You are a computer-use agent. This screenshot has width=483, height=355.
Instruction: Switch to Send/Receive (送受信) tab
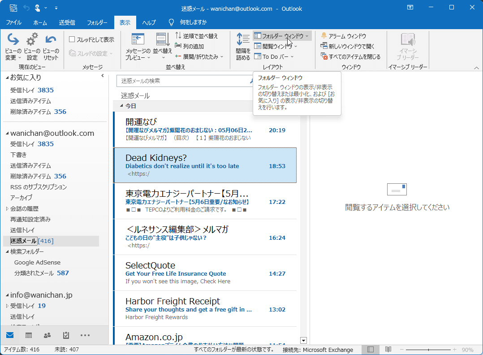pyautogui.click(x=67, y=22)
